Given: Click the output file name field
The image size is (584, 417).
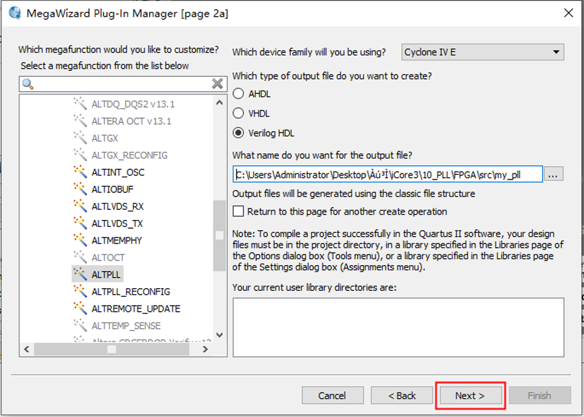Looking at the screenshot, I should [388, 174].
